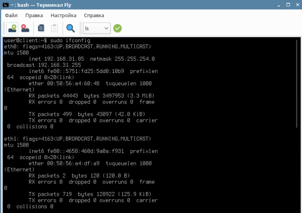
Task: Open the Справка menu
Action: (94, 15)
